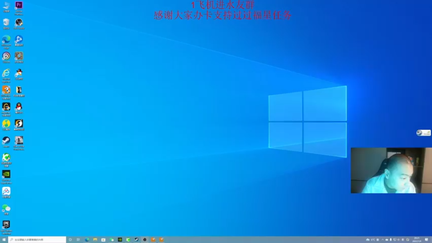Screen dimensions: 432x243
Task: Open the Internet Explorer desktop shortcut
Action: [6, 76]
